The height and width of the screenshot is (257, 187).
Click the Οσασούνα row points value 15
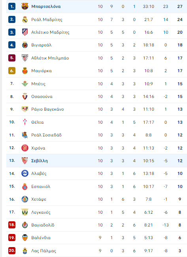[180, 96]
